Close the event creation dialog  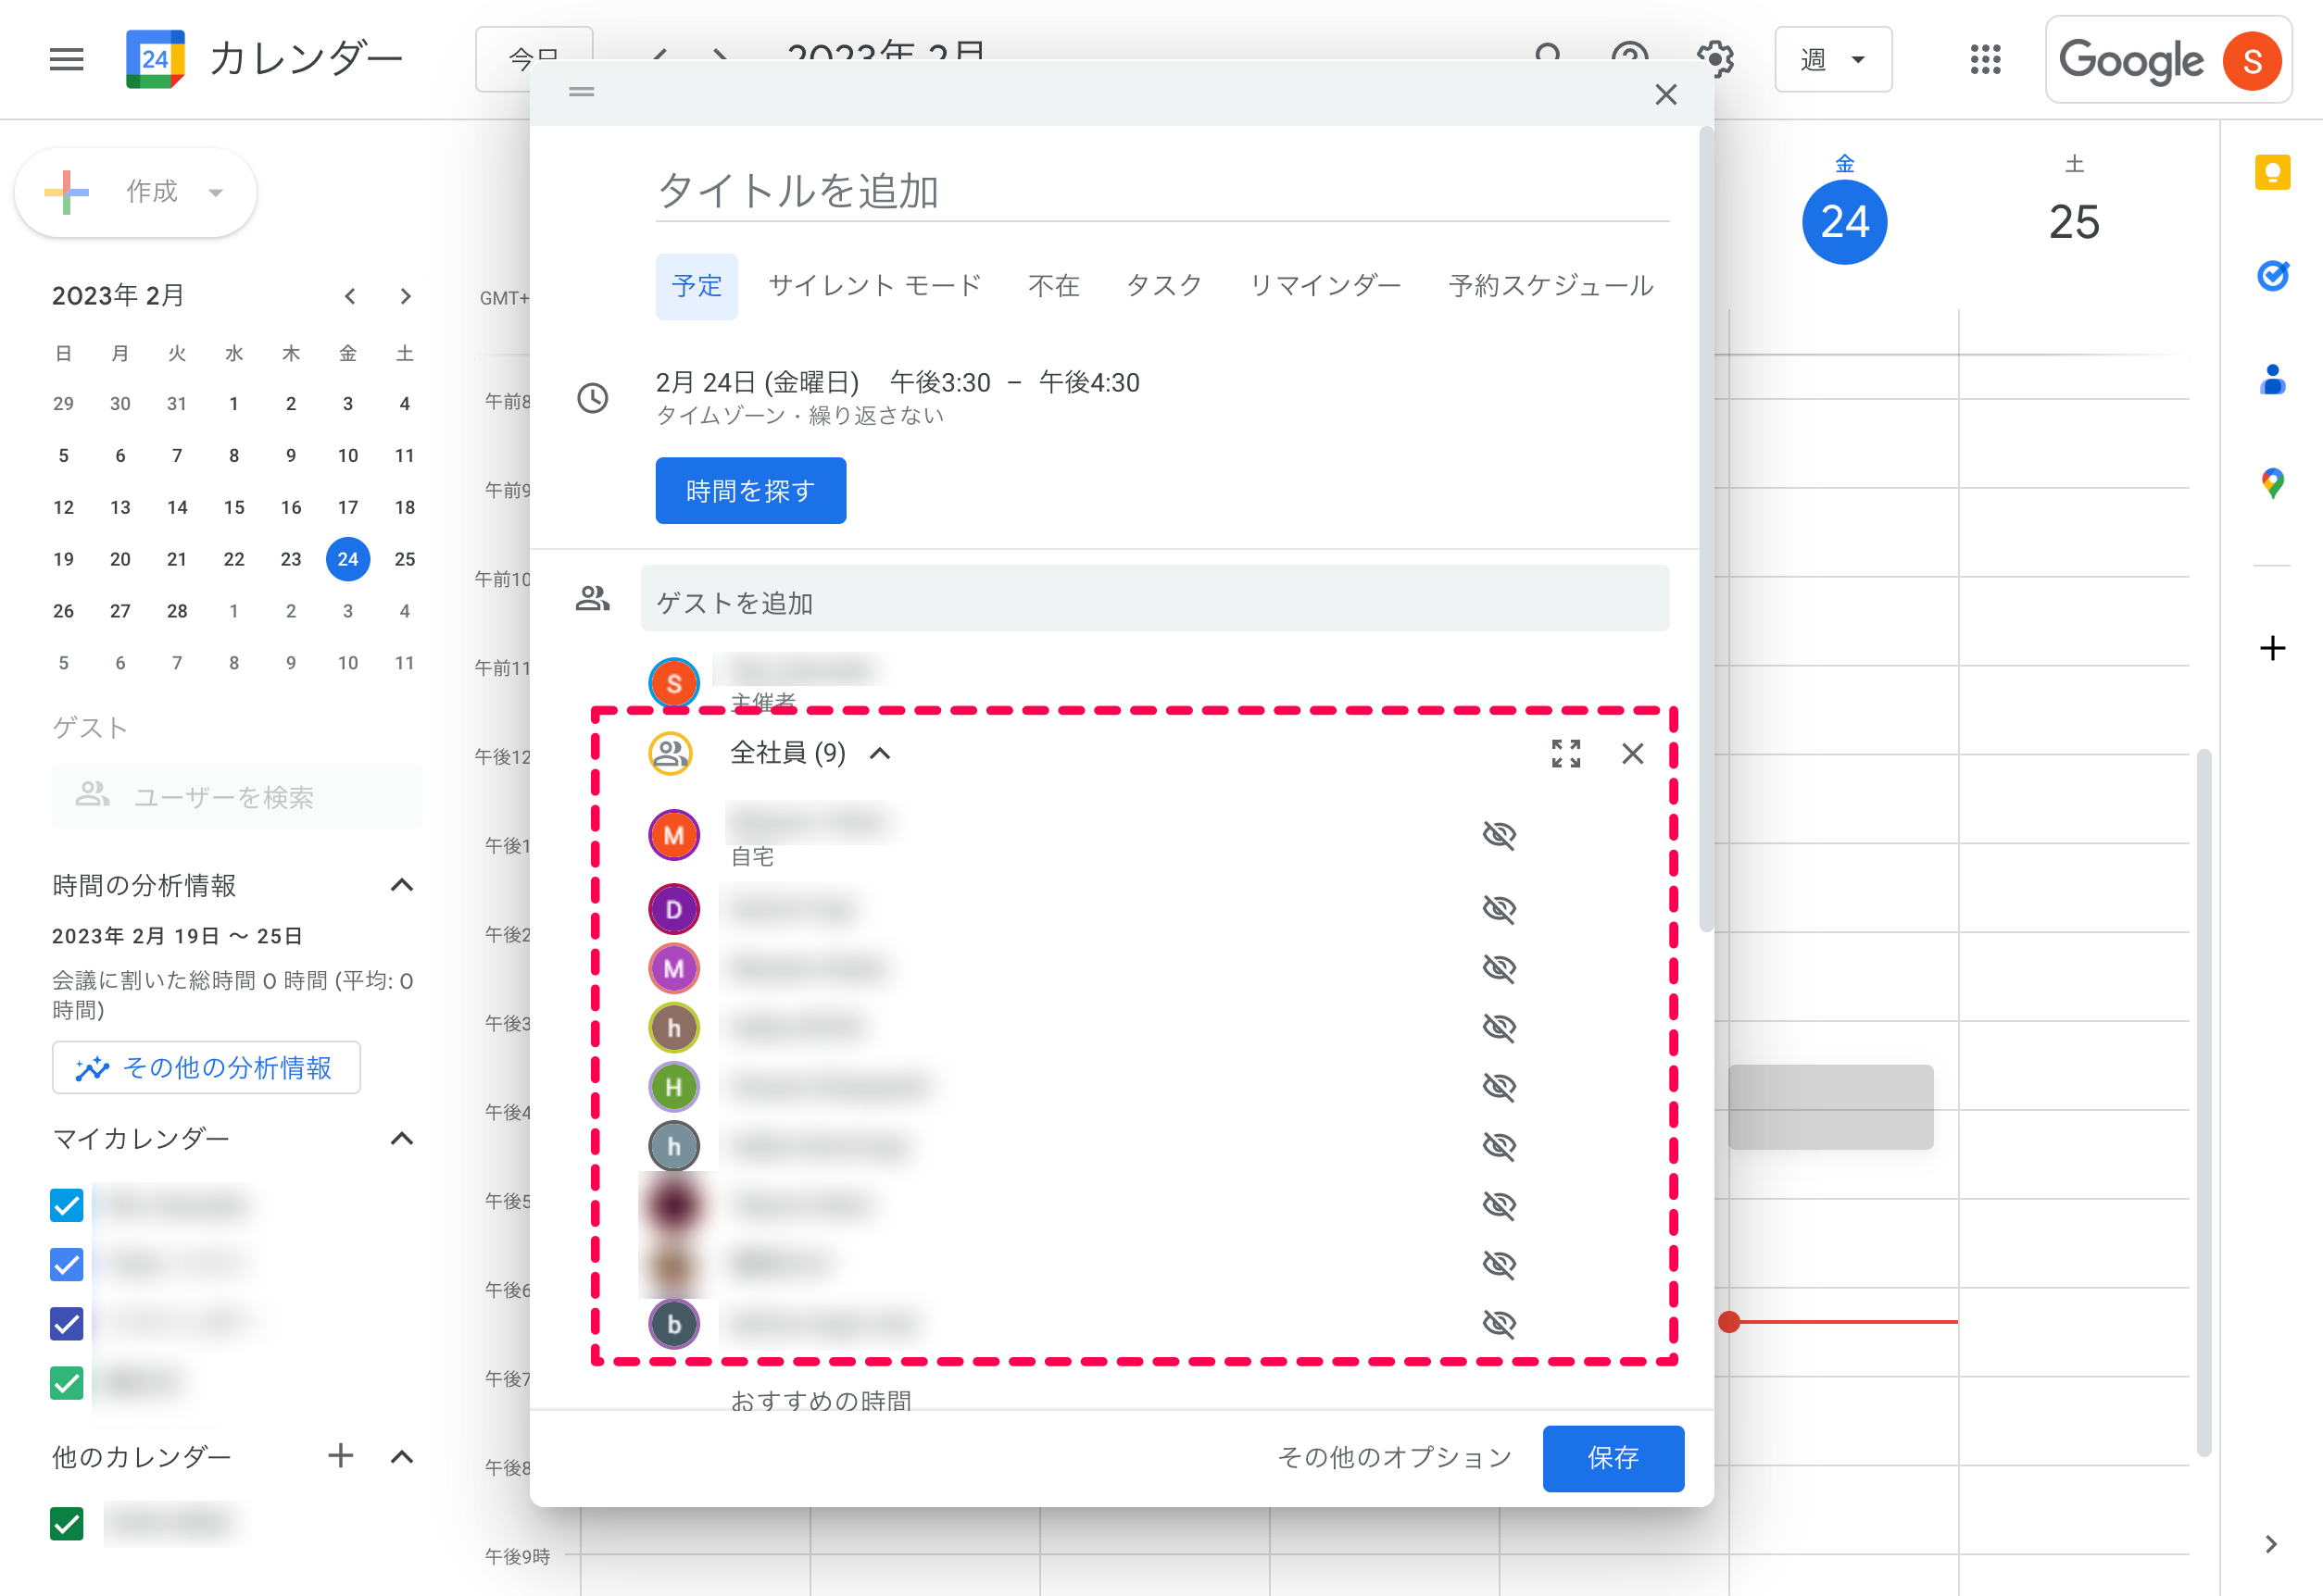pos(1664,95)
